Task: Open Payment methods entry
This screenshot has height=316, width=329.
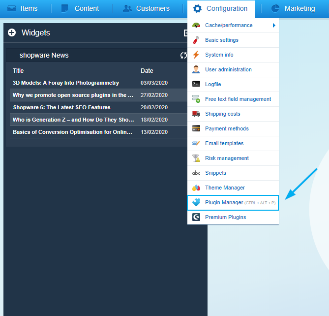Action: pyautogui.click(x=233, y=128)
